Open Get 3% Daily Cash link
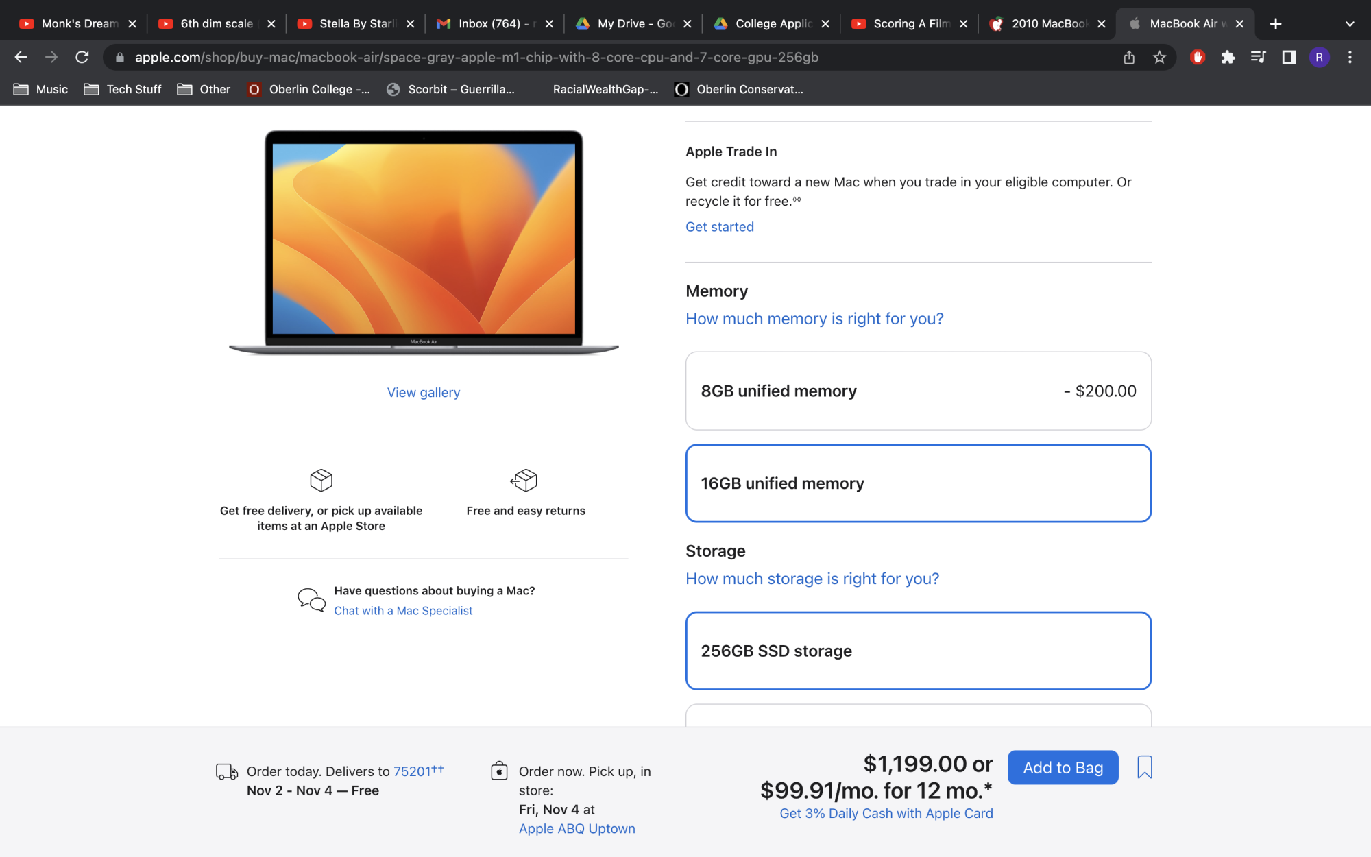 pos(886,814)
